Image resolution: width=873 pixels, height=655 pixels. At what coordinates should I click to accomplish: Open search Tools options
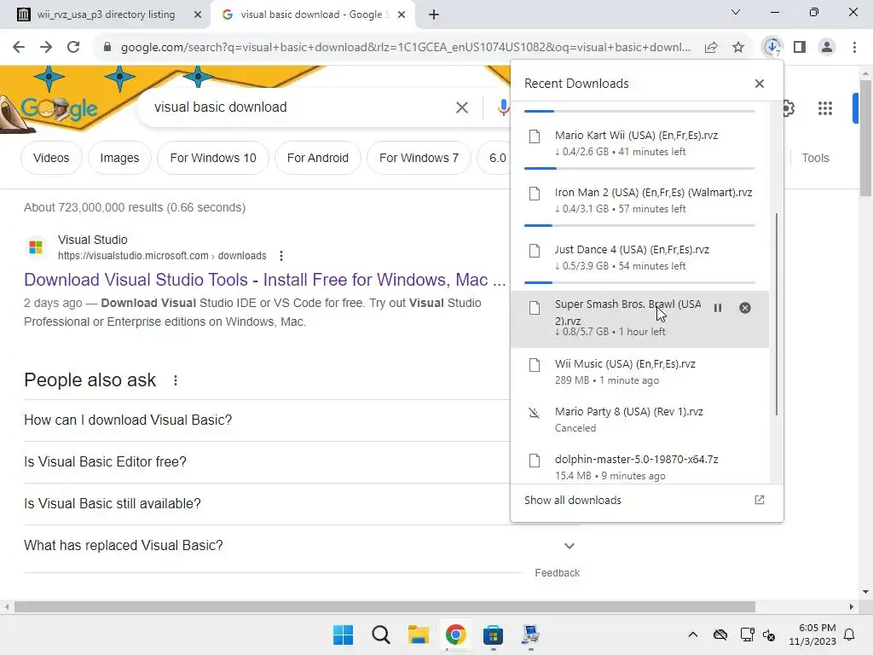[815, 158]
